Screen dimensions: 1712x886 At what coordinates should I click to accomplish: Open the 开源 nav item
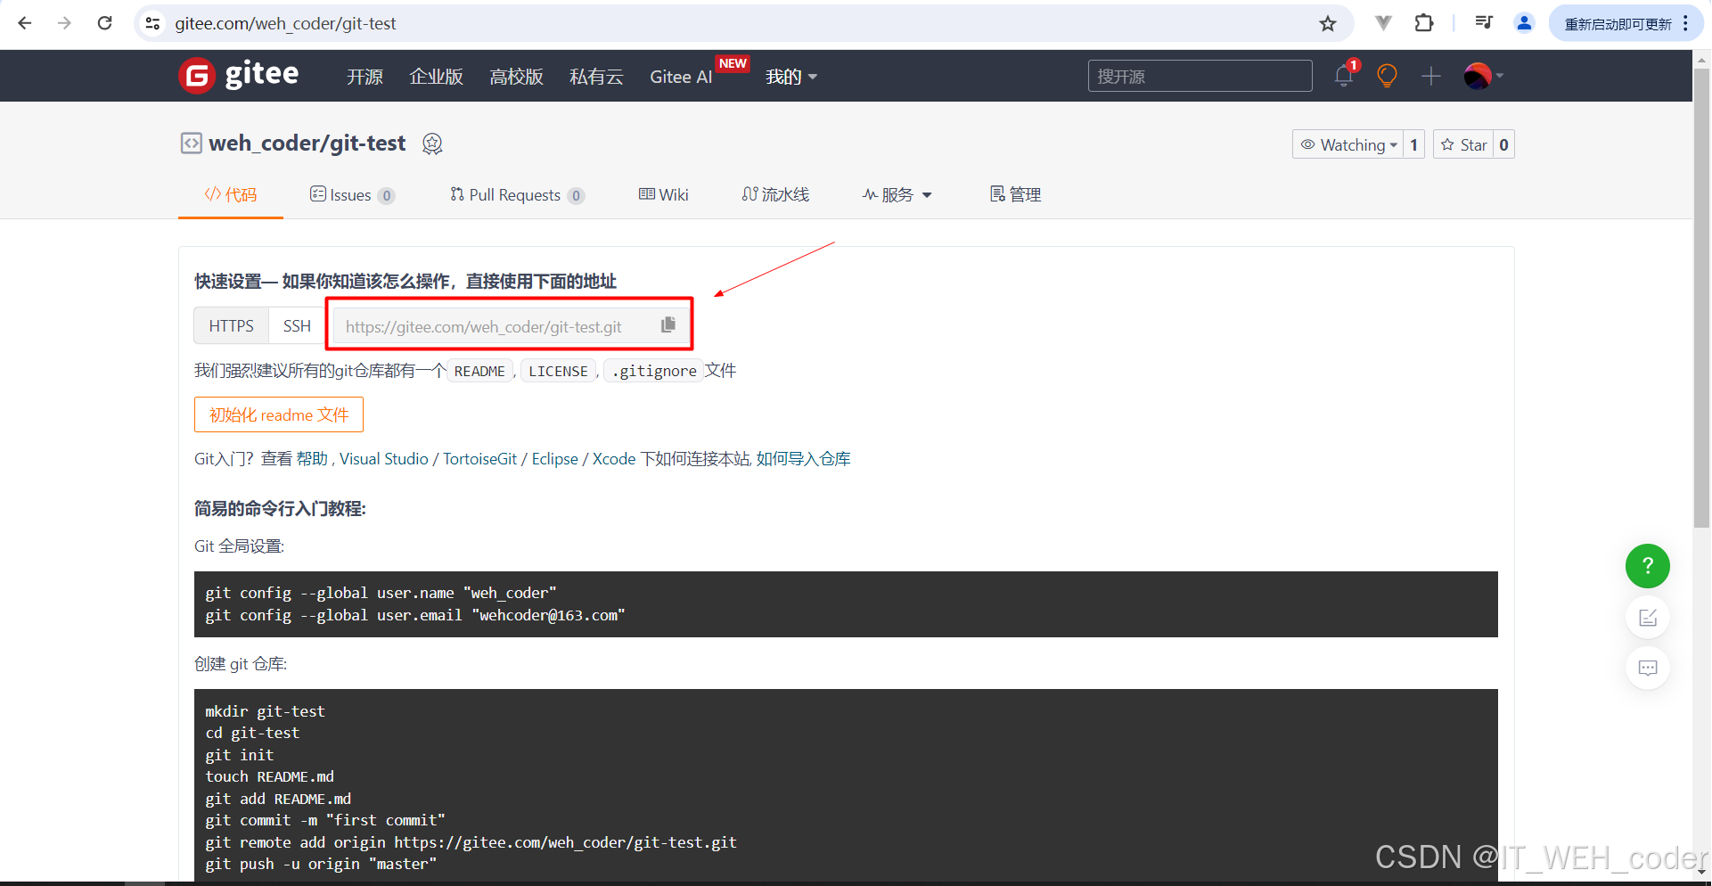pos(365,77)
